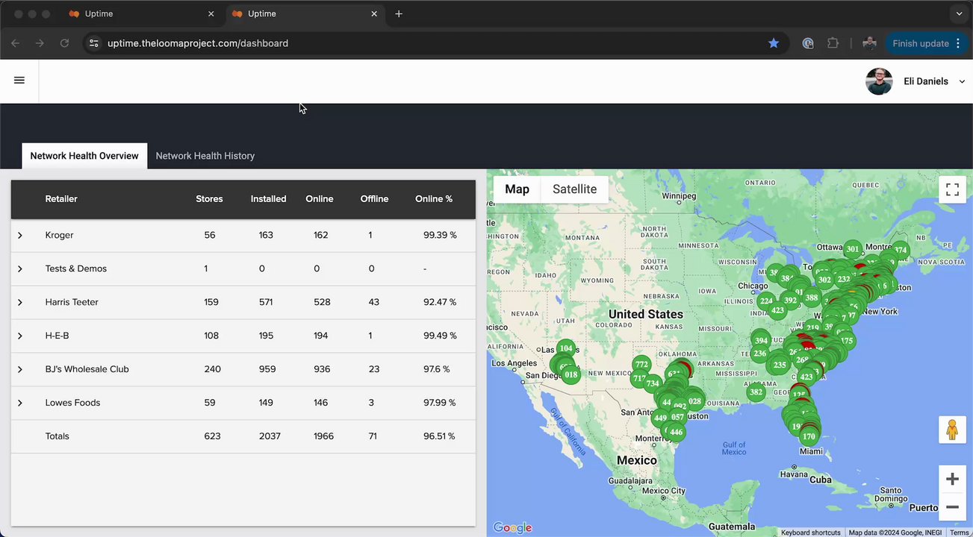
Task: Click the 717 map cluster marker
Action: click(640, 378)
